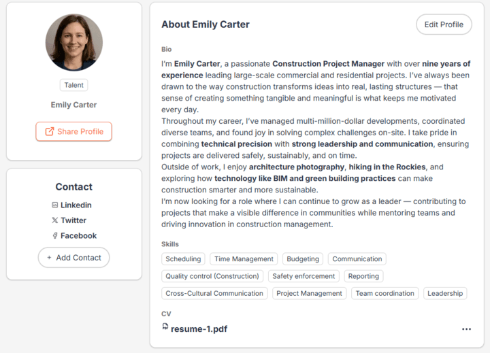Click the Budgeting skill tag
490x353 pixels.
point(303,259)
